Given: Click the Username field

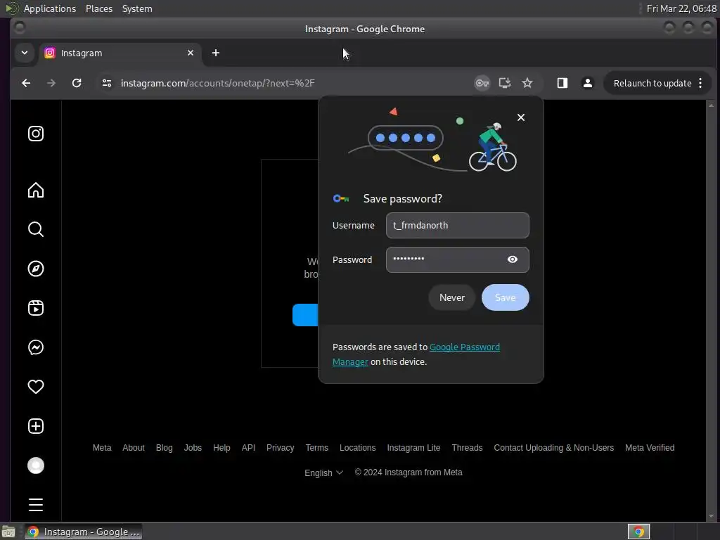Looking at the screenshot, I should [457, 226].
